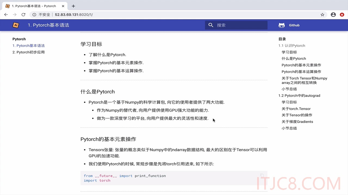
Task: Open the Github repository link
Action: [289, 25]
